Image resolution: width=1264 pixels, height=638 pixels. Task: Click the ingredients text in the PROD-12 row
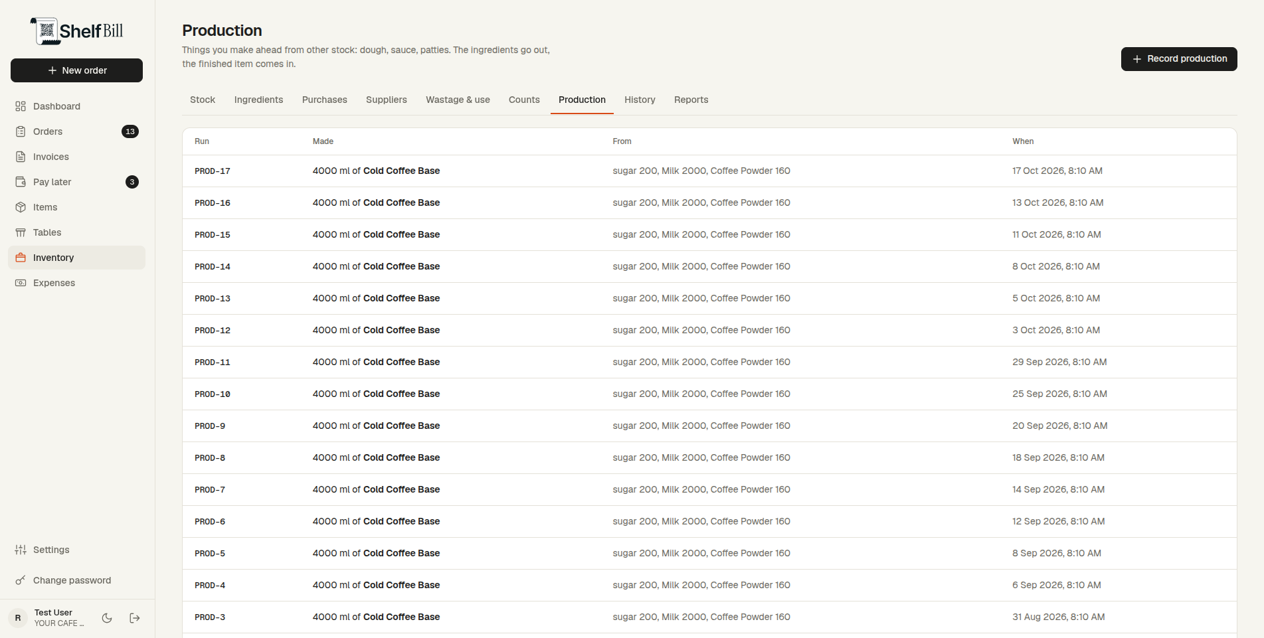click(x=701, y=330)
